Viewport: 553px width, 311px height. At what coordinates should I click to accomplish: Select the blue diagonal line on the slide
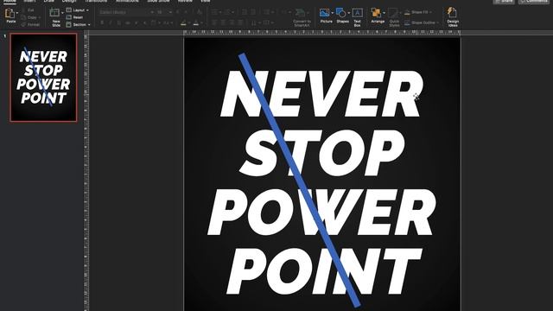(x=300, y=180)
